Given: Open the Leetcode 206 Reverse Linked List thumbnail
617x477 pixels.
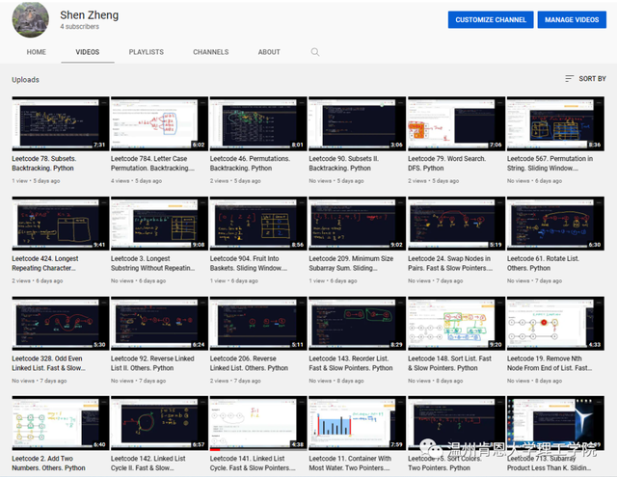Looking at the screenshot, I should click(258, 323).
